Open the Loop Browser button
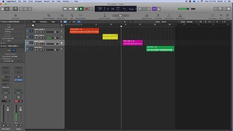Screen dimensions: 233x131 pyautogui.click(x=224, y=9)
